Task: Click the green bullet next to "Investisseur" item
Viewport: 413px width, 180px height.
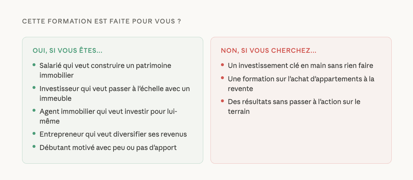Action: coord(34,88)
